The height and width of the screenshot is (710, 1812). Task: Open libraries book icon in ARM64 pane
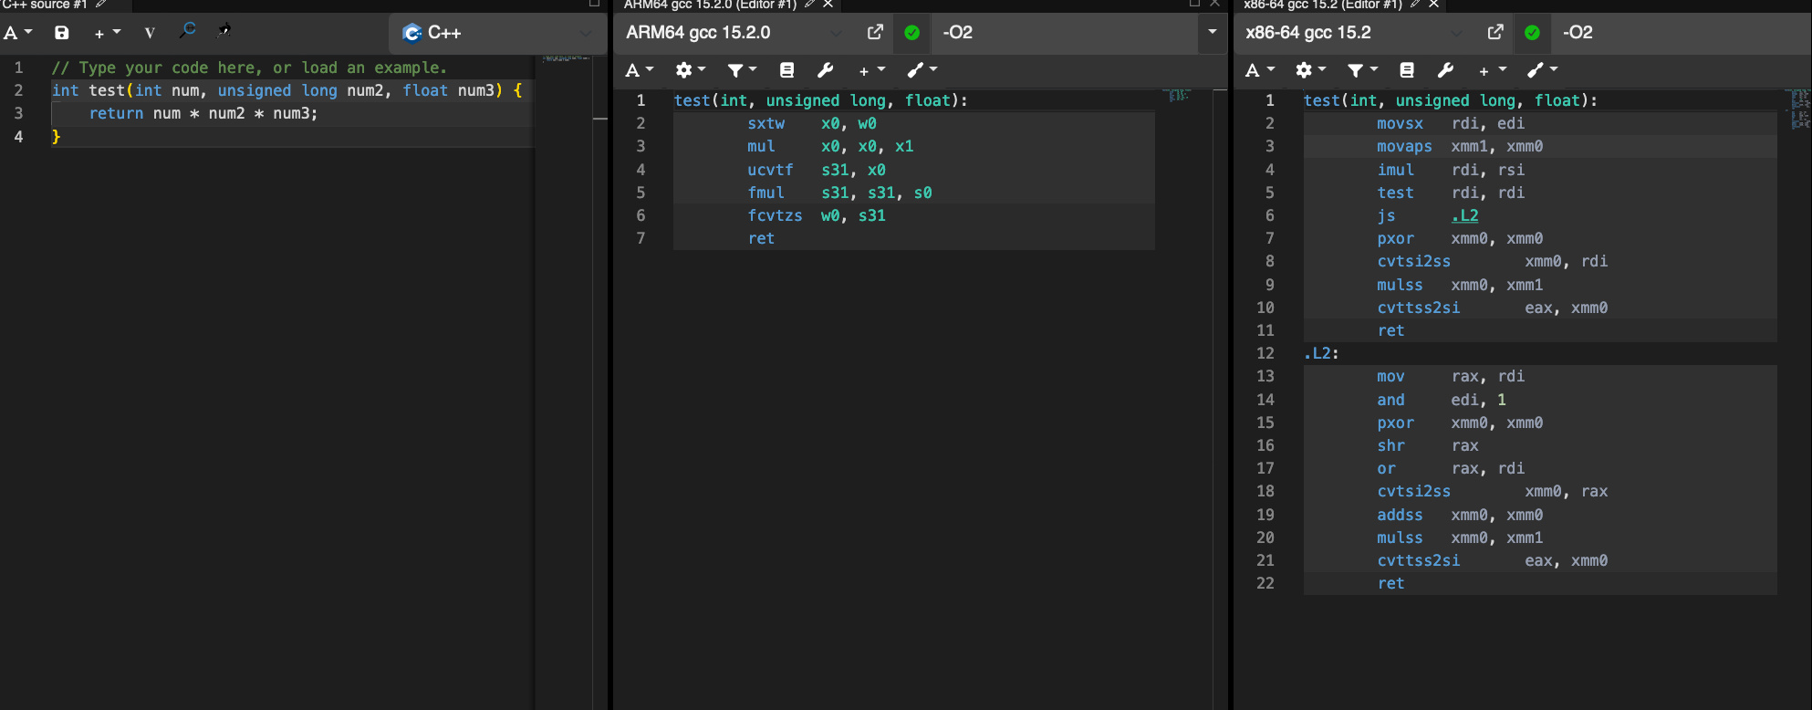point(787,70)
